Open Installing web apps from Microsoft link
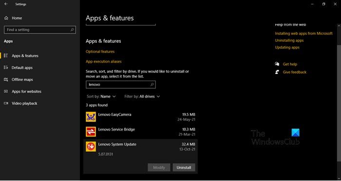This screenshot has width=341, height=181. pyautogui.click(x=303, y=33)
